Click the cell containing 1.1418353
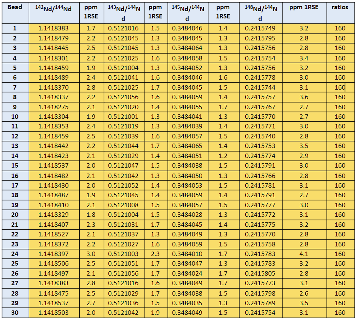 coord(54,126)
